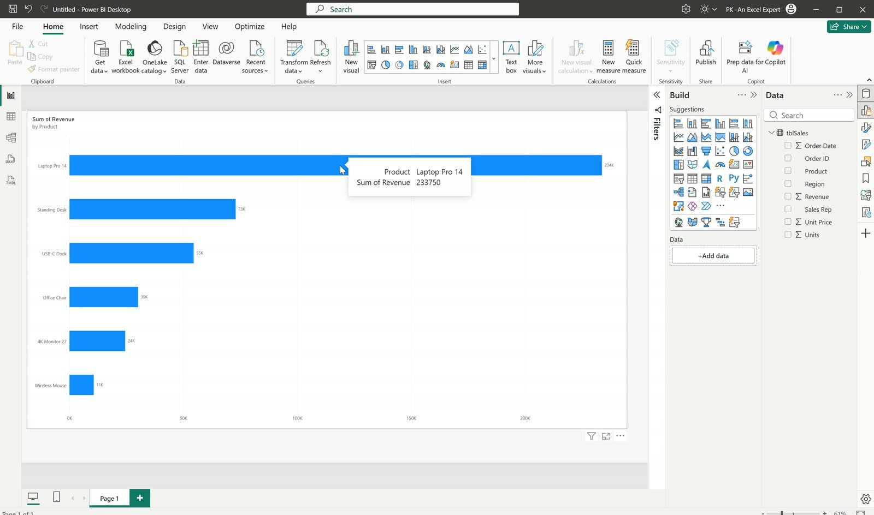Collapse the Build pane chevrons
Viewport: 874px width, 515px height.
[754, 95]
